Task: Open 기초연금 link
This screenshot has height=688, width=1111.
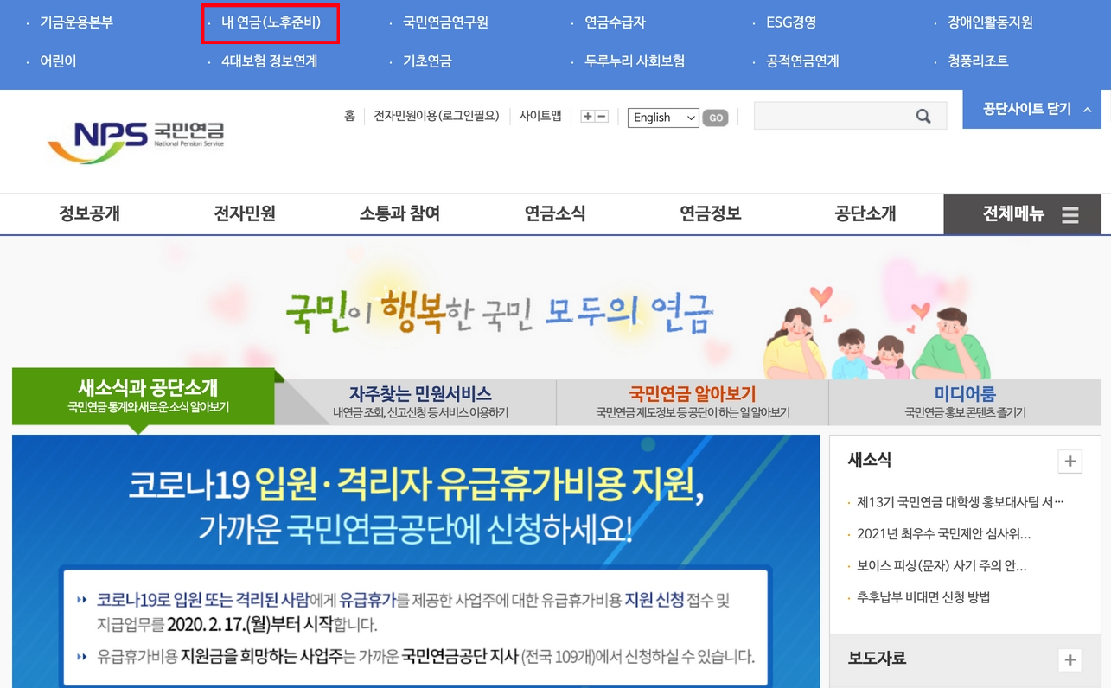Action: pos(427,61)
